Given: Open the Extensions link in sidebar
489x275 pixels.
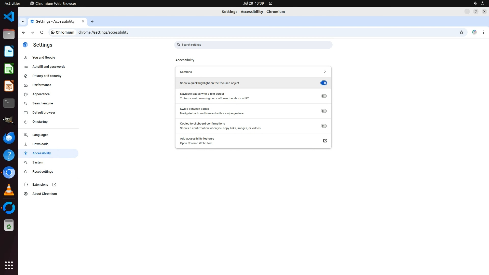Looking at the screenshot, I should pyautogui.click(x=40, y=185).
